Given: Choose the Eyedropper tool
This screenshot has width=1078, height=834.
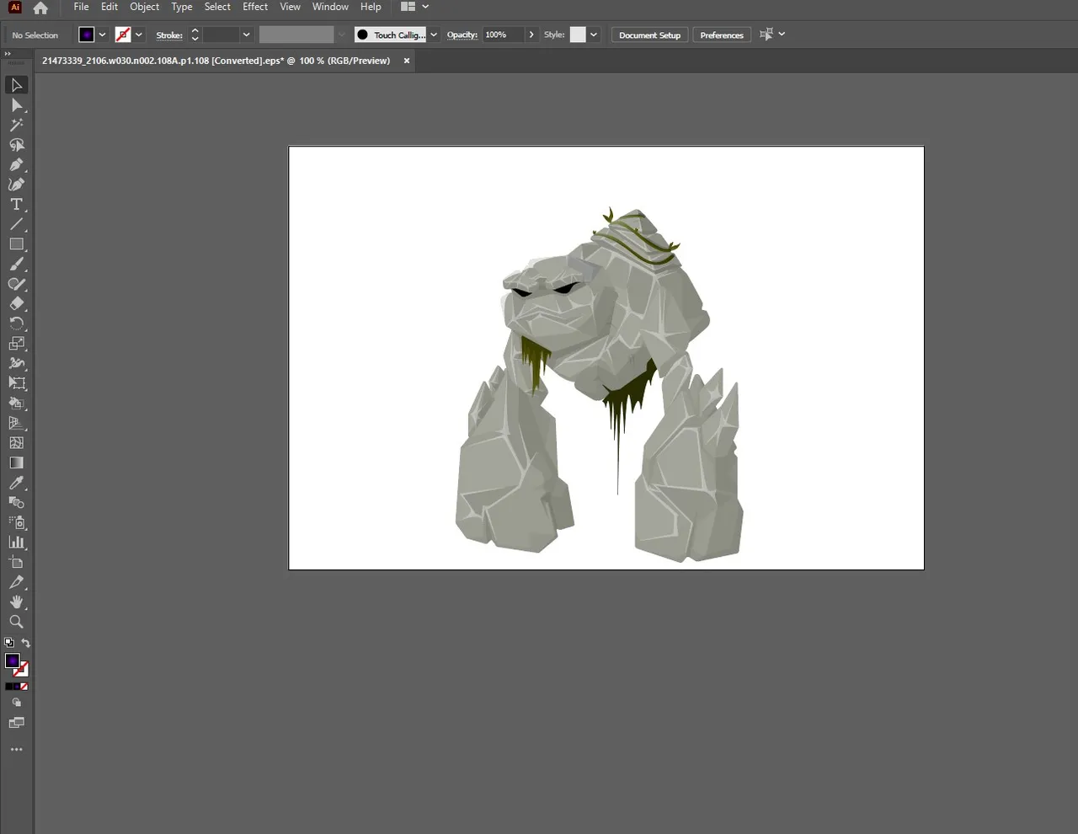Looking at the screenshot, I should 16,483.
